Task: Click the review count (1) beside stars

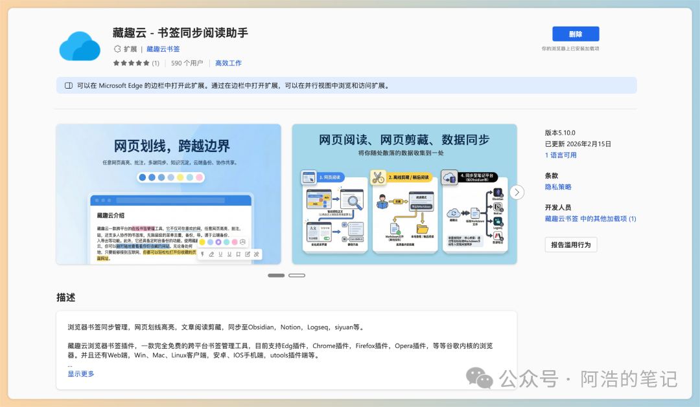Action: (x=156, y=63)
